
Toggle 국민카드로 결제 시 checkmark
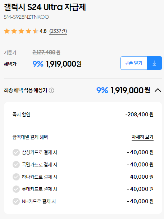16,165
